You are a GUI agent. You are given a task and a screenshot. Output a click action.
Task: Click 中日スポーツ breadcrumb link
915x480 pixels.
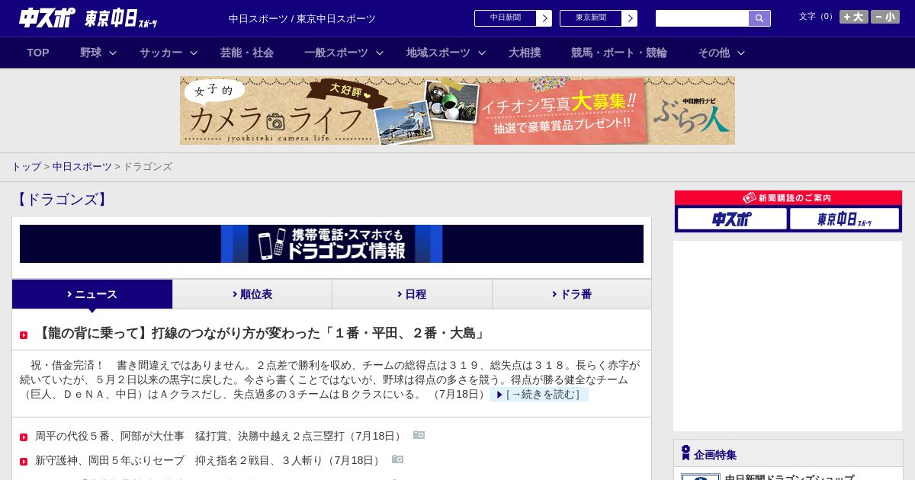click(82, 167)
